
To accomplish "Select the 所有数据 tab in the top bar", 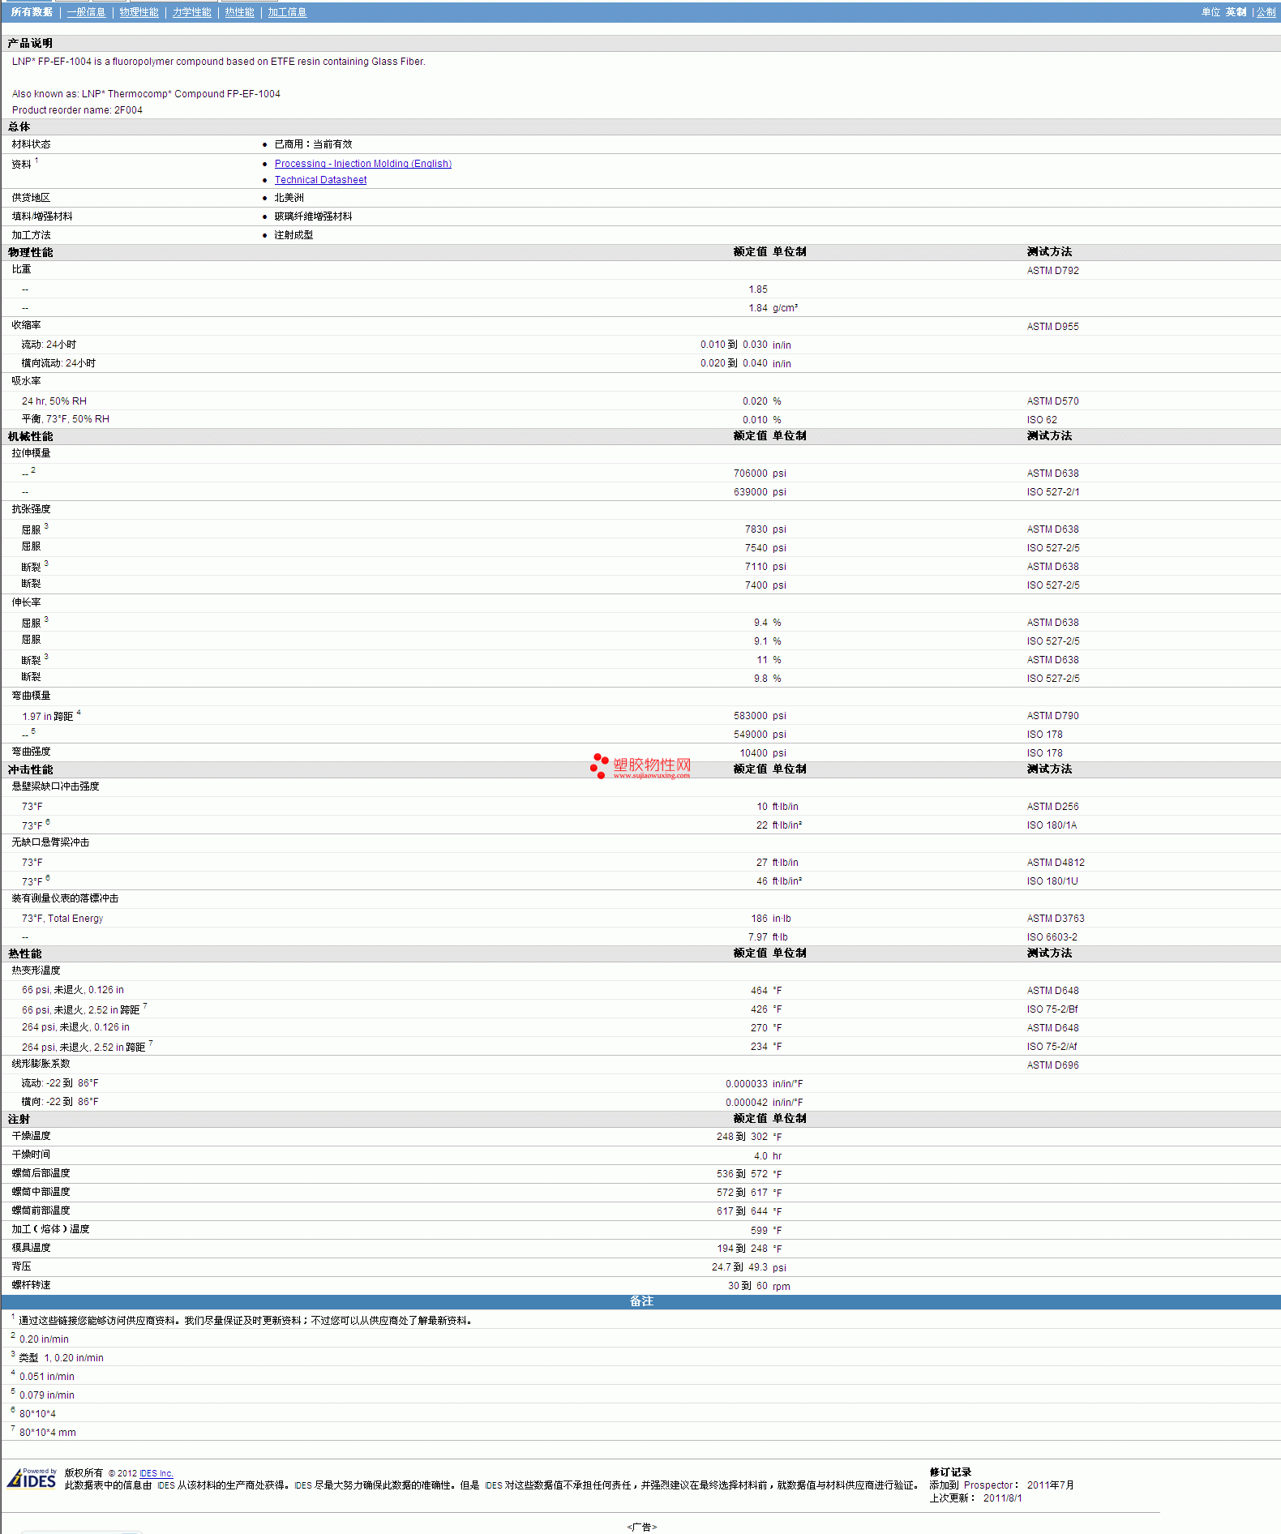I will (x=32, y=12).
